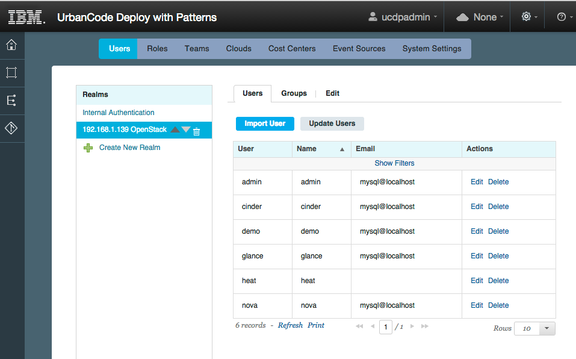576x359 pixels.
Task: Delete the admin user
Action: point(498,182)
